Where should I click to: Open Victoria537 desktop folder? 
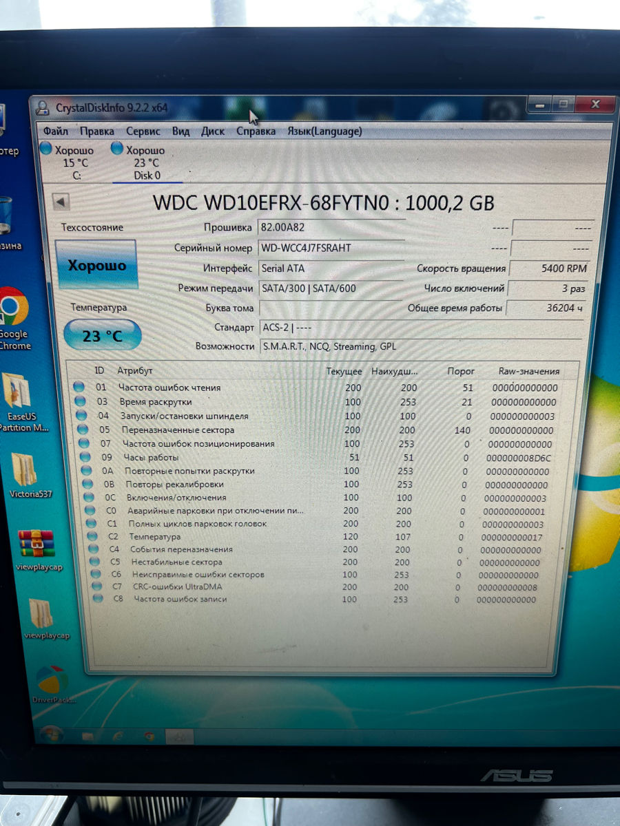coord(30,476)
